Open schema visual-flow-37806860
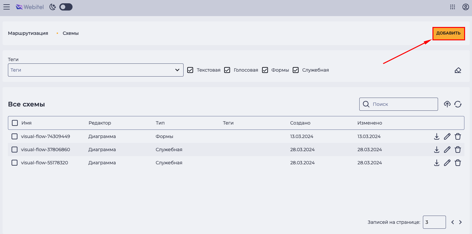Viewport: 472px width, 234px height. [x=45, y=150]
